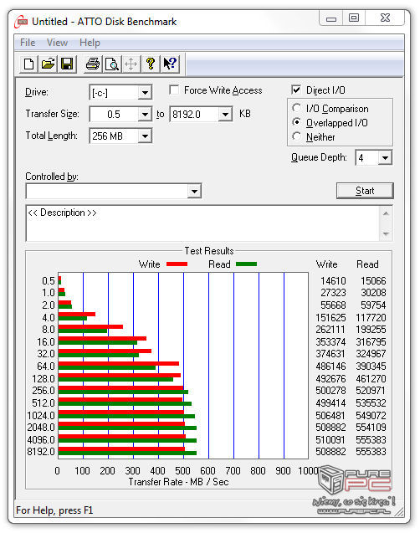Print results using the printer icon
The image size is (420, 533).
click(x=92, y=64)
